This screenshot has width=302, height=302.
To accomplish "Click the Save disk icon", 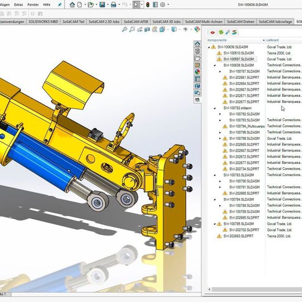I will click(x=102, y=4).
